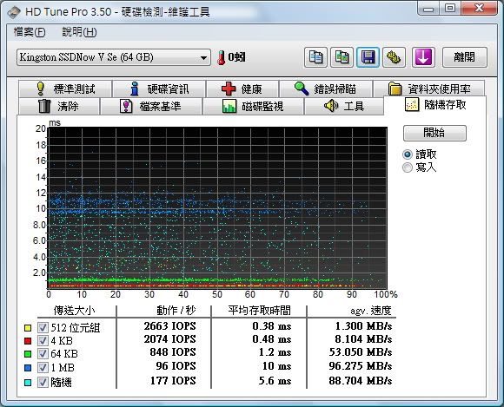Select the 讀取 read radio button
The image size is (504, 407).
(x=408, y=154)
